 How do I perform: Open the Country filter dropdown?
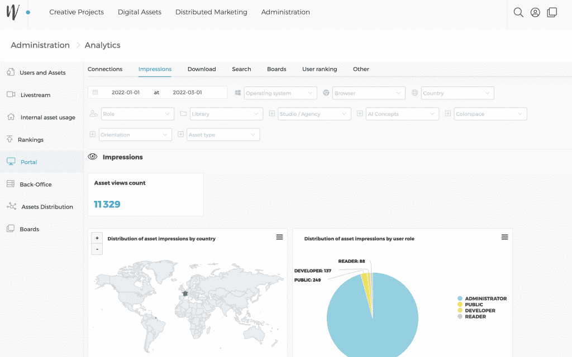point(457,93)
